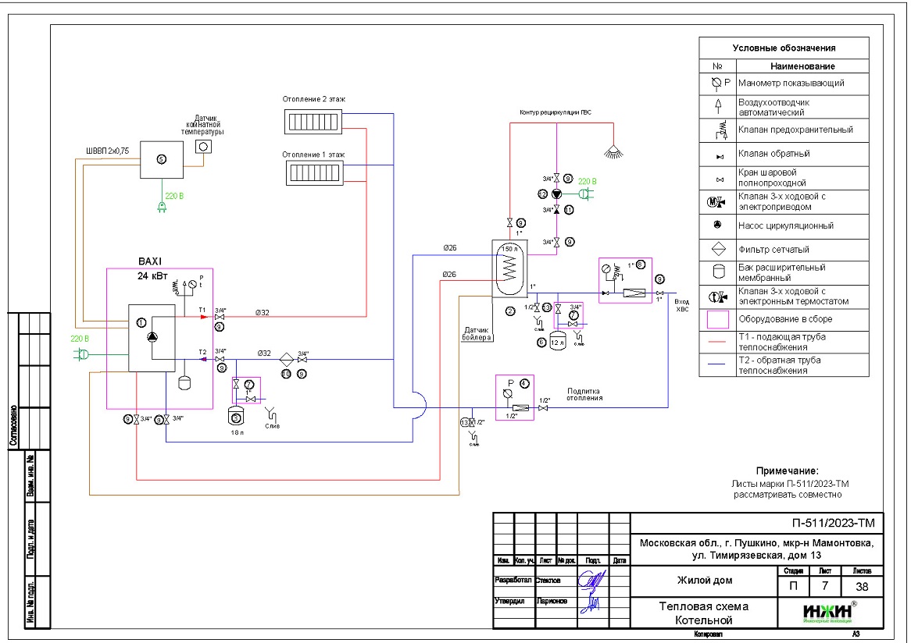
Task: Select the membrane expansion tank legend icon
Action: (x=716, y=272)
